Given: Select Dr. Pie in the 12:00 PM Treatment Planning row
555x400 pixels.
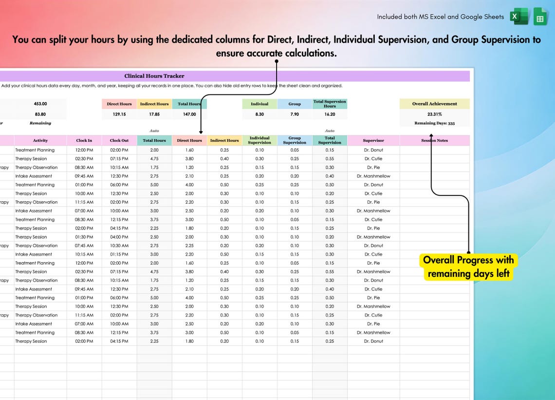Looking at the screenshot, I should pos(373,263).
